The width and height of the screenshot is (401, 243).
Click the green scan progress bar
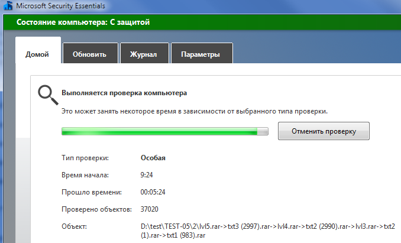coord(165,131)
